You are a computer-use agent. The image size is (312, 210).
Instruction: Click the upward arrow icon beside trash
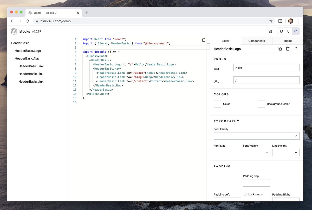pyautogui.click(x=295, y=49)
